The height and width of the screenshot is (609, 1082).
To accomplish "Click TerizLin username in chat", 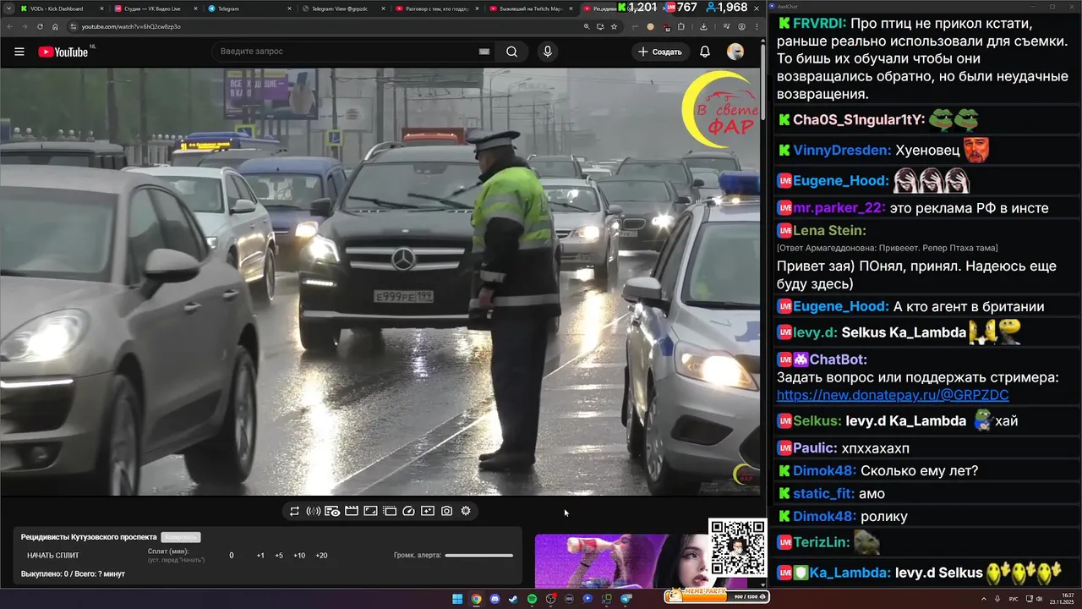I will (x=821, y=543).
